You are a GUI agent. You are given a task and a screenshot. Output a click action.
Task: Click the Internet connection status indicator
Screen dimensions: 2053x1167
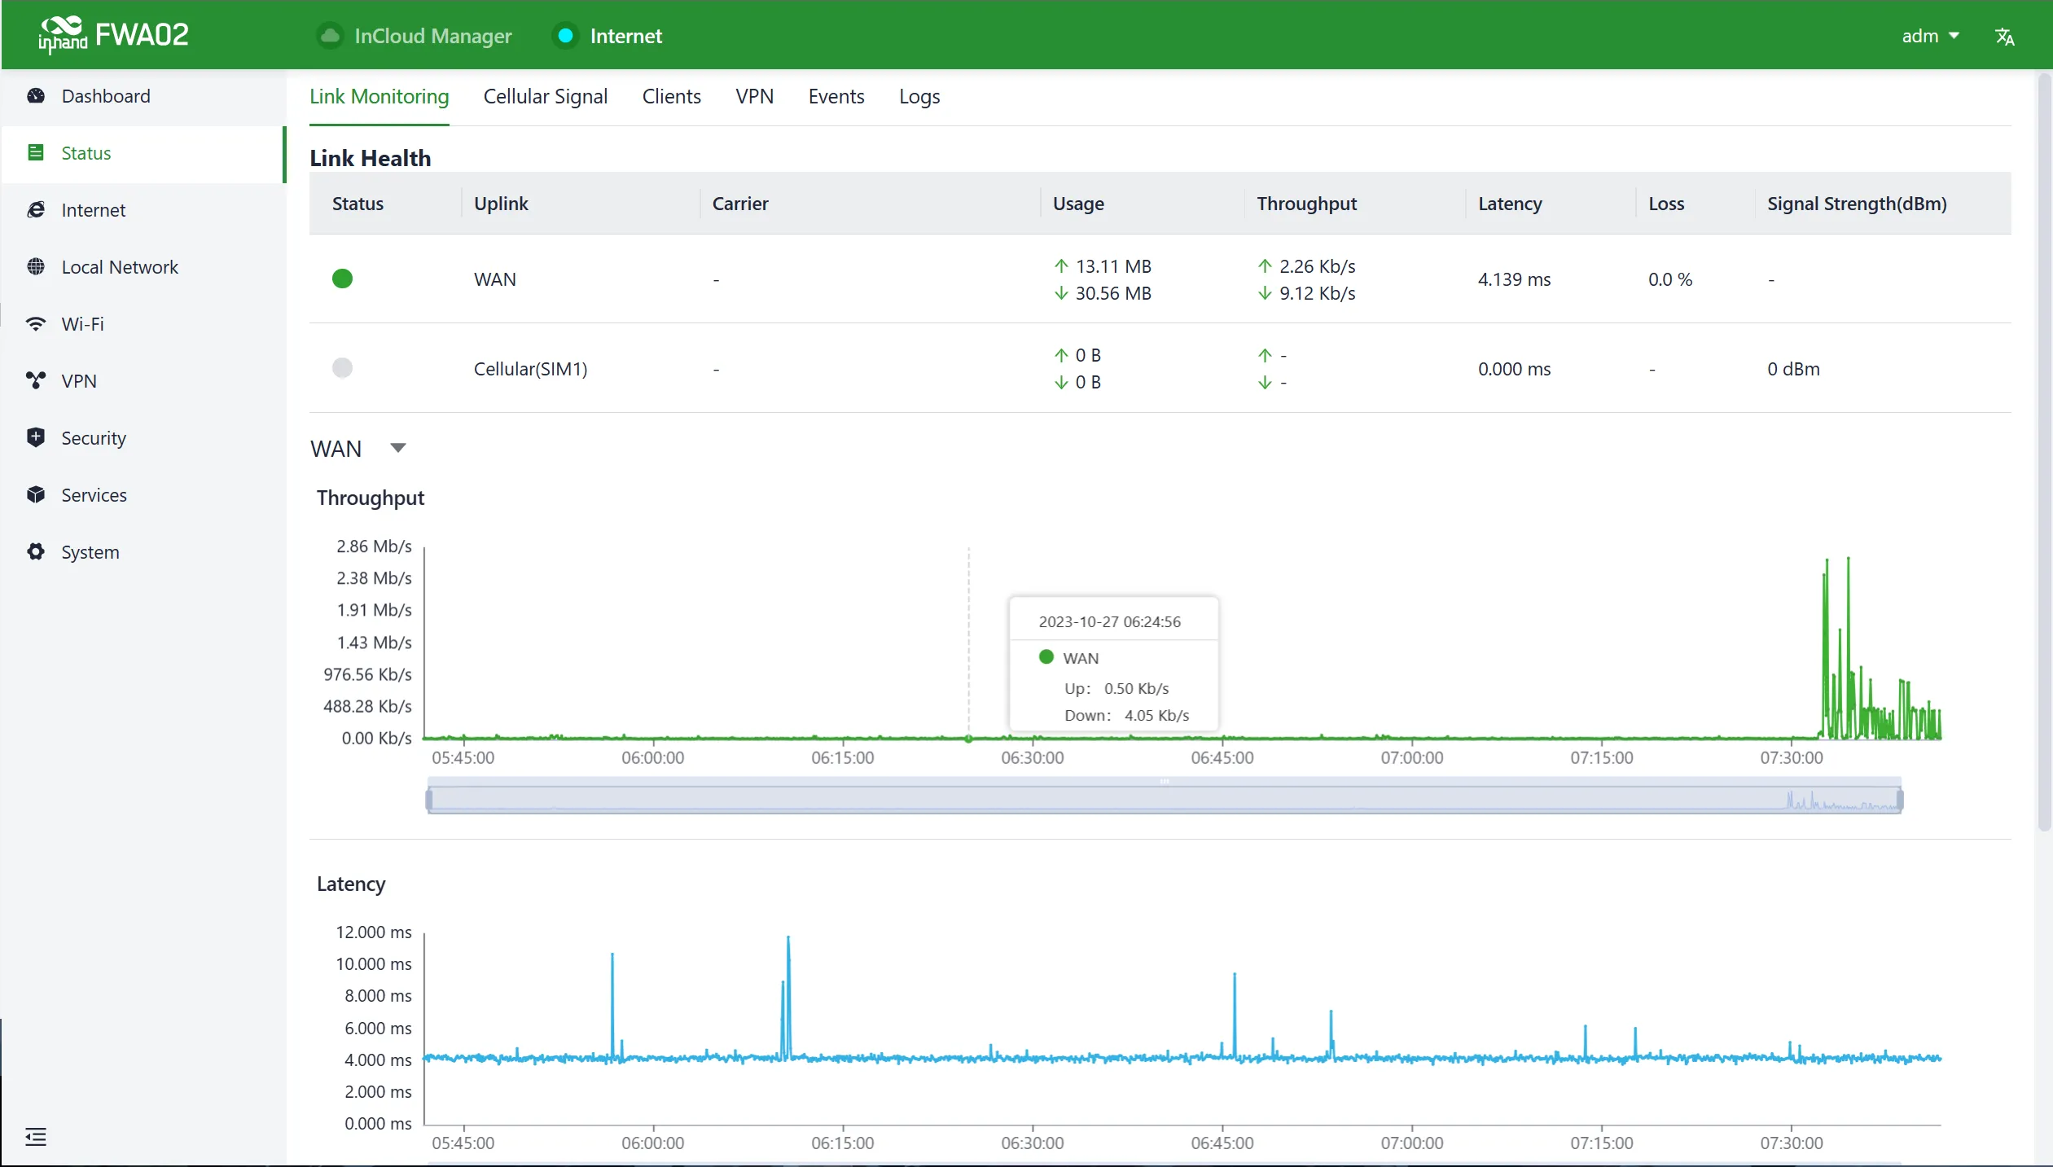tap(565, 36)
